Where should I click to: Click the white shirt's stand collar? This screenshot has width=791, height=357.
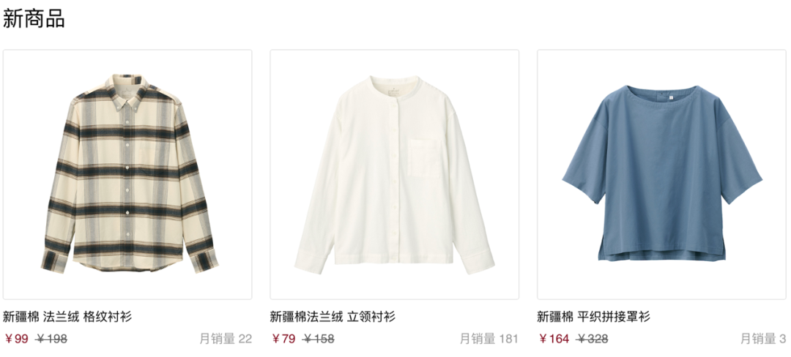click(x=395, y=85)
